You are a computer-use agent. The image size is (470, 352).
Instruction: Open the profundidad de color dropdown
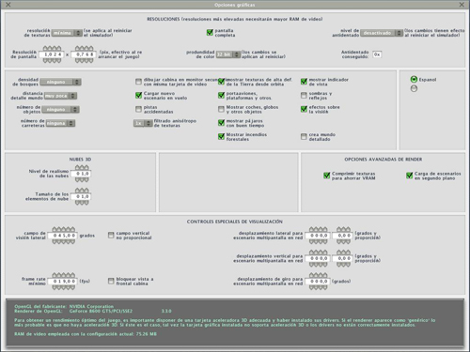point(228,54)
